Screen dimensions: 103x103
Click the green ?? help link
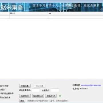coord(60,96)
